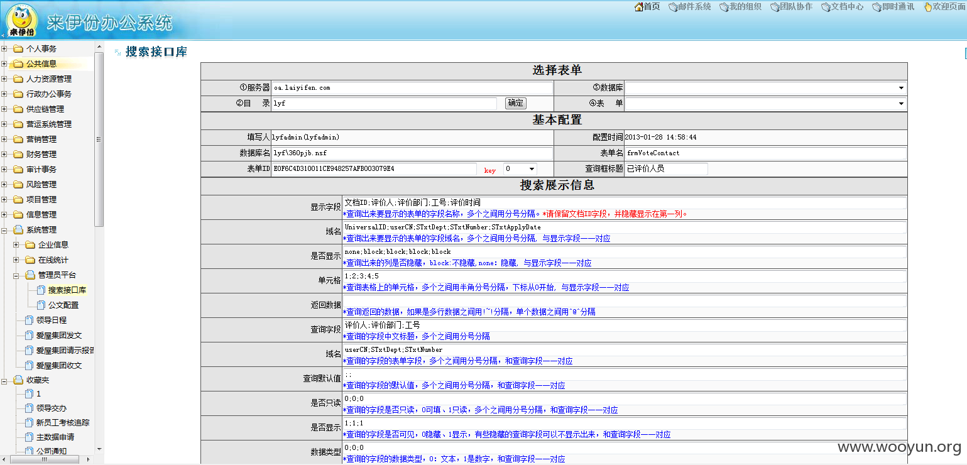Open the ③数据库 dropdown
Image resolution: width=967 pixels, height=465 pixels.
[765, 88]
